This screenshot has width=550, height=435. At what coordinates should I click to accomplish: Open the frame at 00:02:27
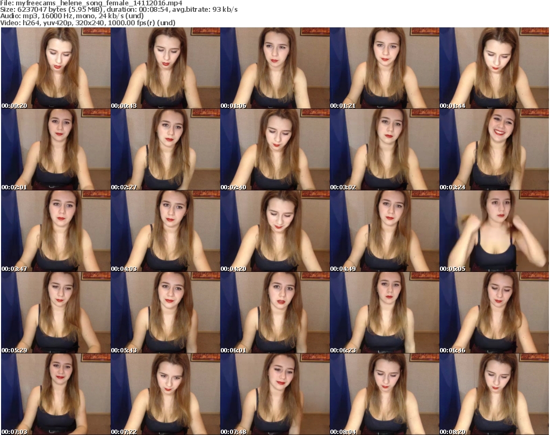165,150
